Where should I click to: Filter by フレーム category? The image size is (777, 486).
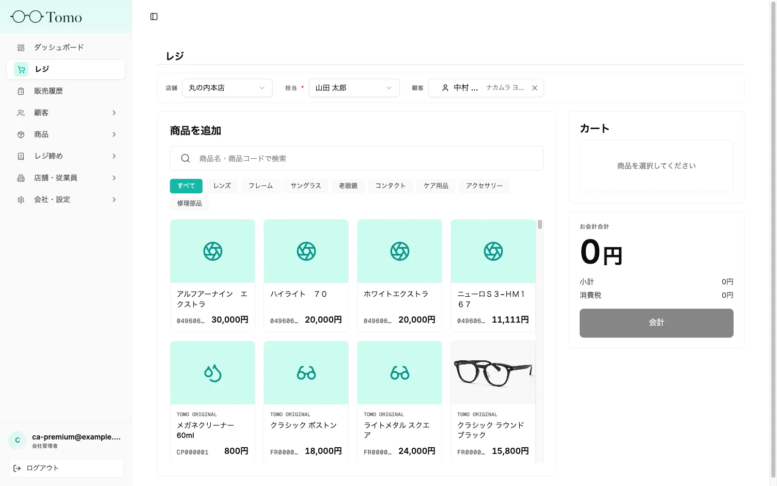click(260, 186)
